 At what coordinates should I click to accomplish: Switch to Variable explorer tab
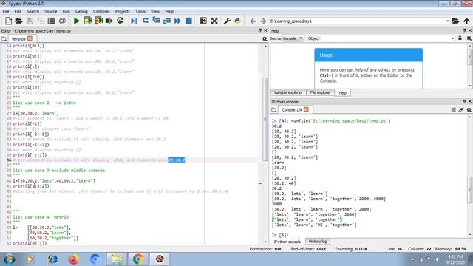287,92
